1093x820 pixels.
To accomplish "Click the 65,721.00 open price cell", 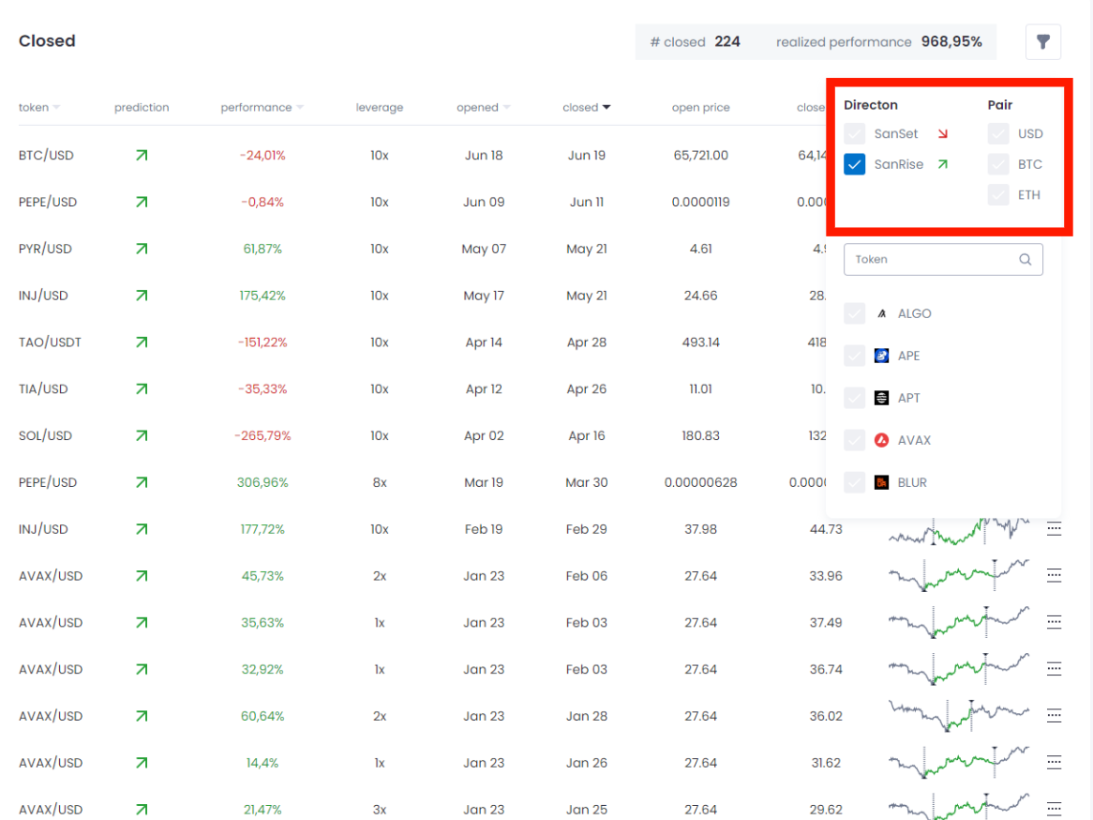I will click(700, 156).
